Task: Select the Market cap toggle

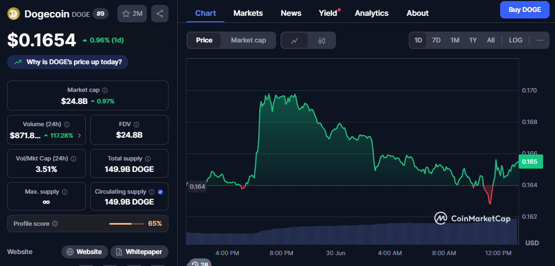Action: coord(248,40)
